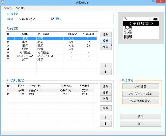Move menu item up with ↑ in メニュー設定

106,66
